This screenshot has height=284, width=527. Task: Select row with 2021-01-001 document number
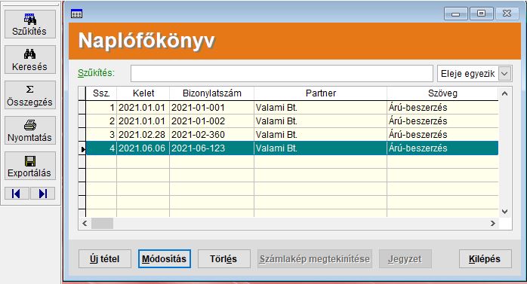pyautogui.click(x=291, y=108)
